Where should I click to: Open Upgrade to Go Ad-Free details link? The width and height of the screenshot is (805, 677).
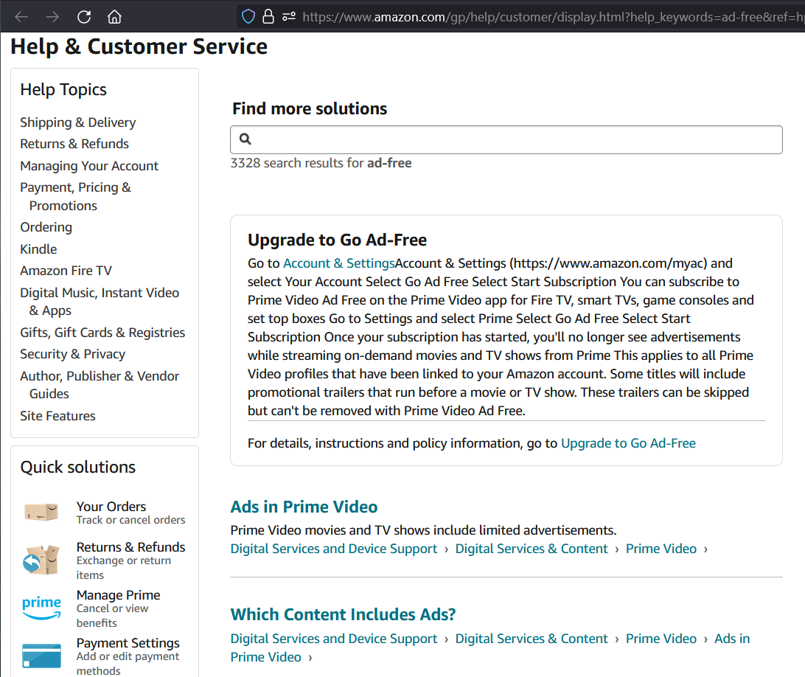click(628, 443)
